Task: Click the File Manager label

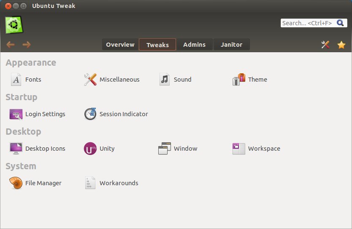Action: tap(43, 183)
